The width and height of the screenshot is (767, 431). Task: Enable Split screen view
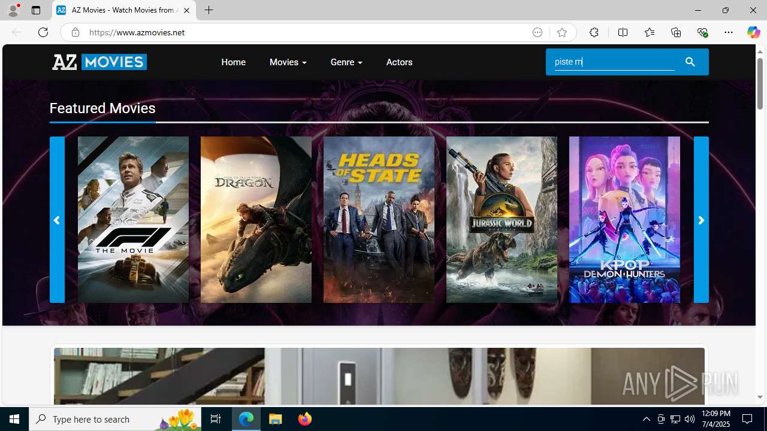[x=623, y=32]
